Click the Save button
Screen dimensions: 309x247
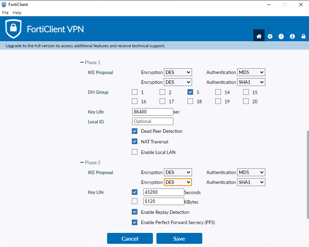click(179, 239)
